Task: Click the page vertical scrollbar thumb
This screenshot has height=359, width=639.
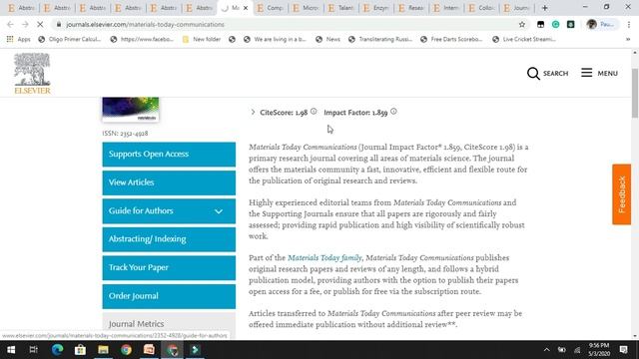Action: click(x=635, y=93)
